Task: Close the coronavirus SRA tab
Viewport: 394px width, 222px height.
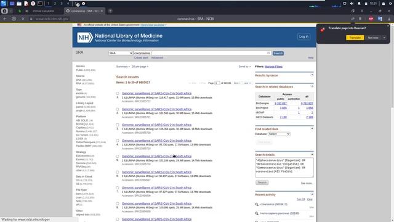Action: coord(102,11)
